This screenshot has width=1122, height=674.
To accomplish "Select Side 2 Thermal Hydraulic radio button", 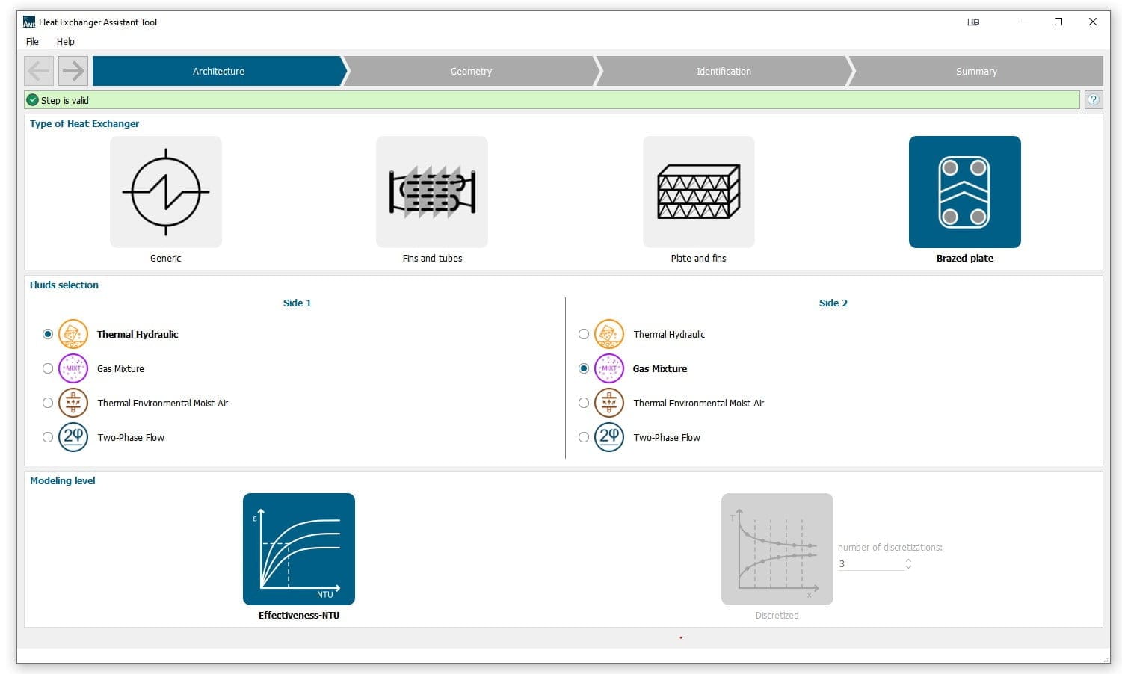I will point(584,334).
